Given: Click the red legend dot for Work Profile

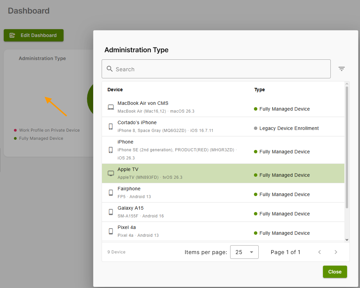Looking at the screenshot, I should point(15,130).
